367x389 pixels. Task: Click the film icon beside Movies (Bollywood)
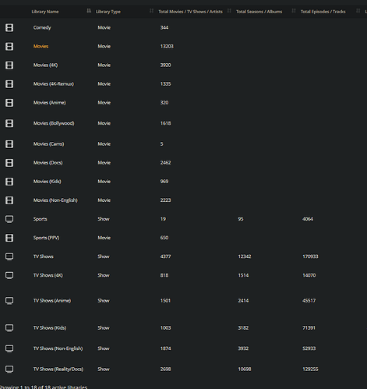9,123
